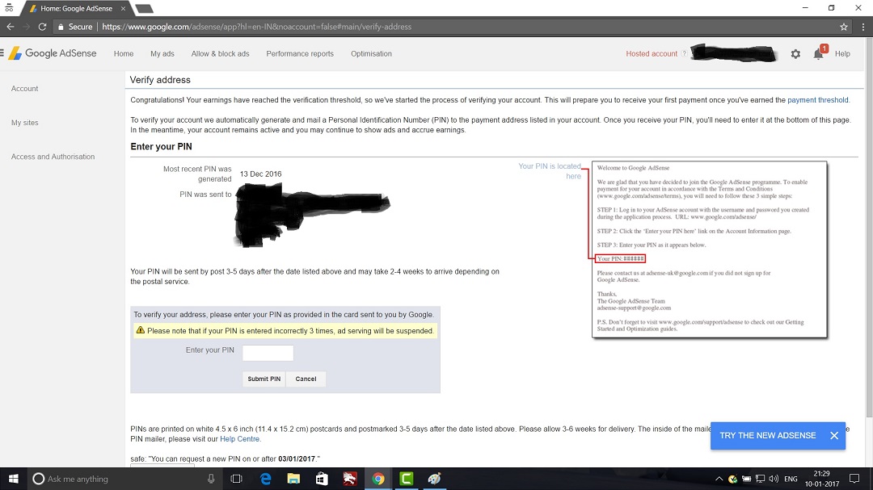Screen dimensions: 873x490
Task: Go back using the browser back arrow
Action: coord(11,27)
